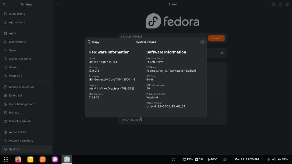Select Keyboard in the sidebar
Viewport: 292px width, 164px height.
point(26,96)
